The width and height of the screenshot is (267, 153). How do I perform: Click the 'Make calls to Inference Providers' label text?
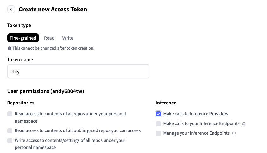point(195,114)
